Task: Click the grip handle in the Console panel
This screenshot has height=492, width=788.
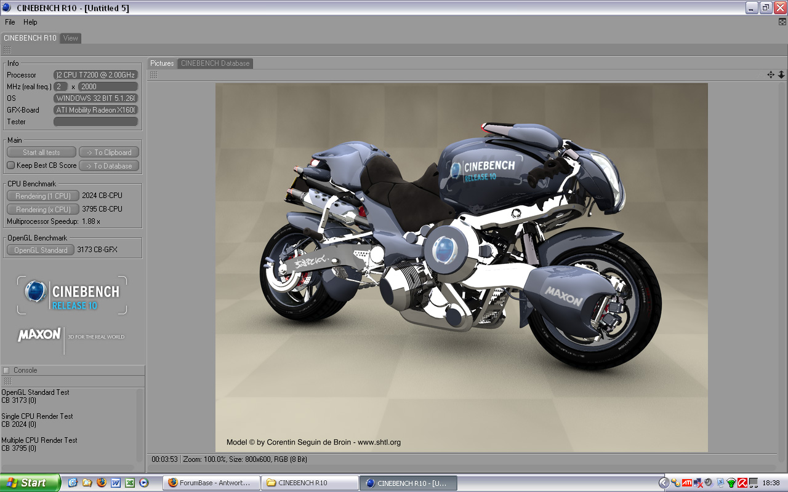Action: (7, 381)
